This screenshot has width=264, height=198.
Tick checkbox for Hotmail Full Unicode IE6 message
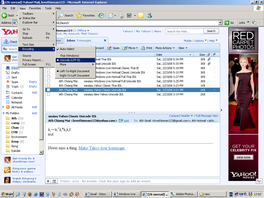(x=48, y=81)
